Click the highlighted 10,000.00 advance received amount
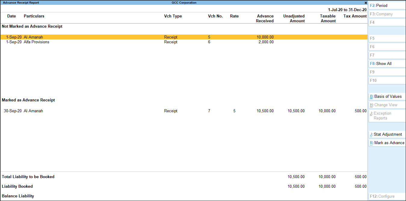Screen dimensions: 406x201 (265, 37)
